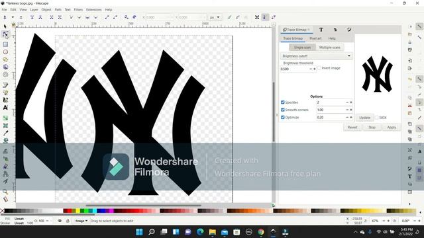
Task: Pick the Rectangle tool
Action: coord(5,44)
